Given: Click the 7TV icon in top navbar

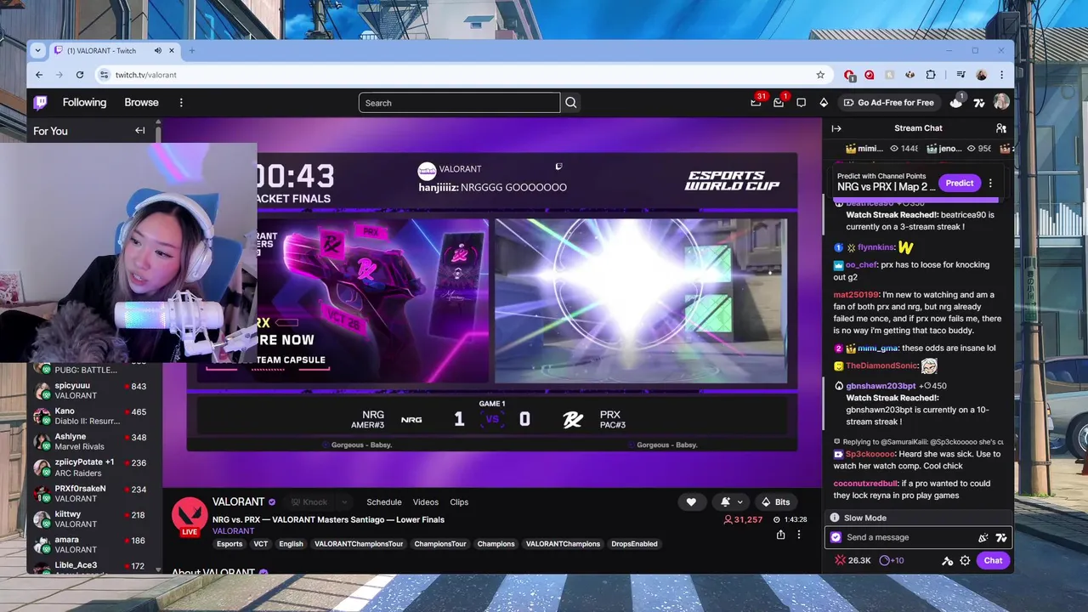Looking at the screenshot, I should pos(979,103).
